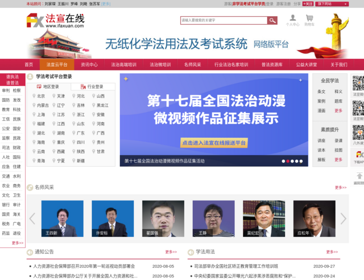
Task: Click the top QR code image
Action: pyautogui.click(x=358, y=83)
